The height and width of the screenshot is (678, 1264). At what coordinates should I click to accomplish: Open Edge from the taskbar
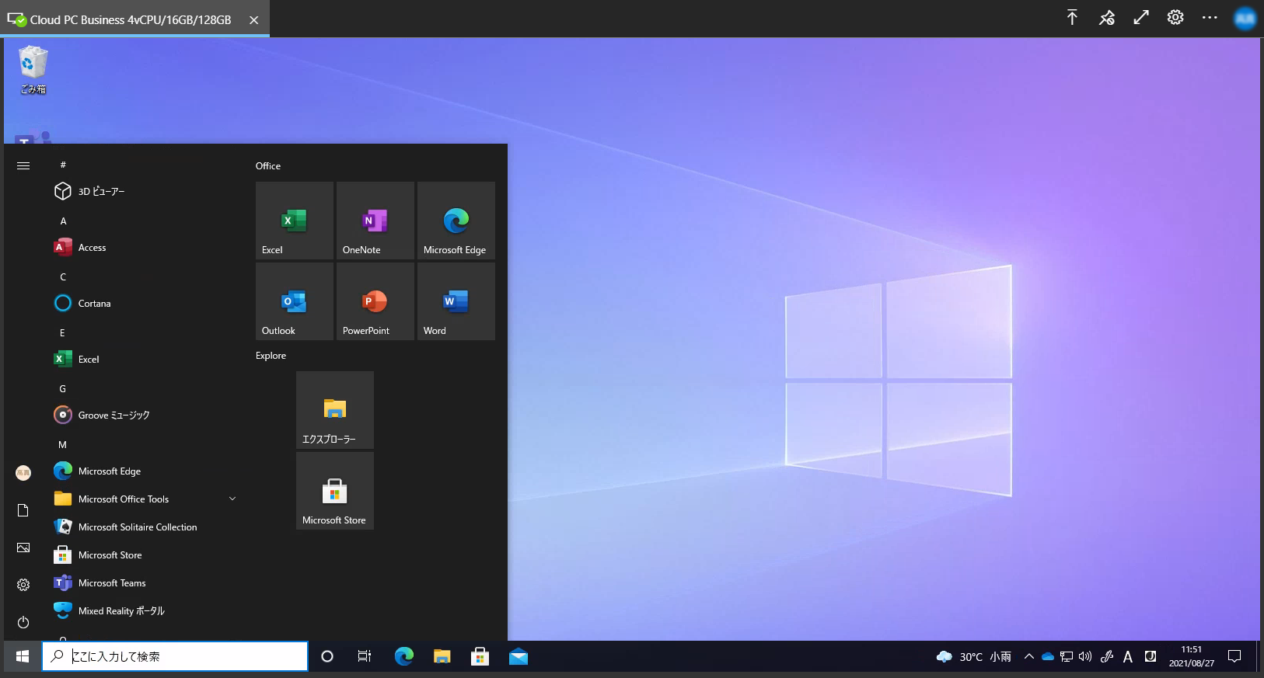[404, 656]
